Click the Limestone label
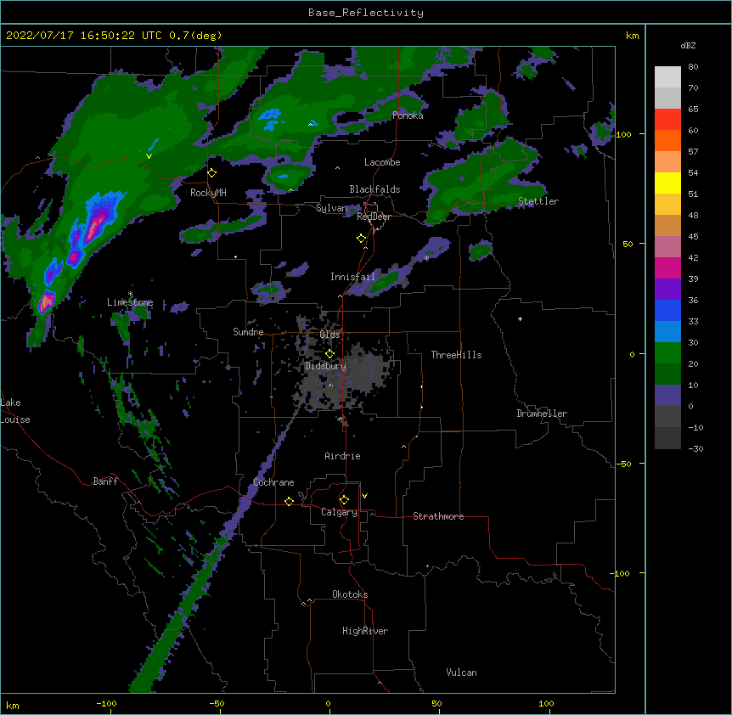This screenshot has width=732, height=715. [x=130, y=302]
